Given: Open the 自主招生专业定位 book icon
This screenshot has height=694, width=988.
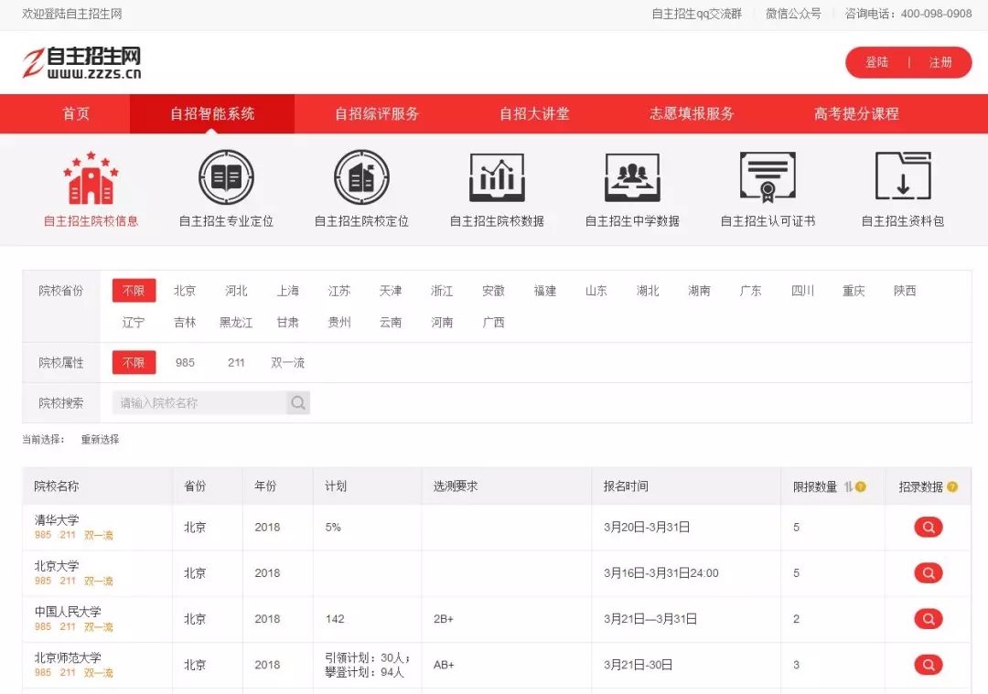Looking at the screenshot, I should click(x=226, y=178).
